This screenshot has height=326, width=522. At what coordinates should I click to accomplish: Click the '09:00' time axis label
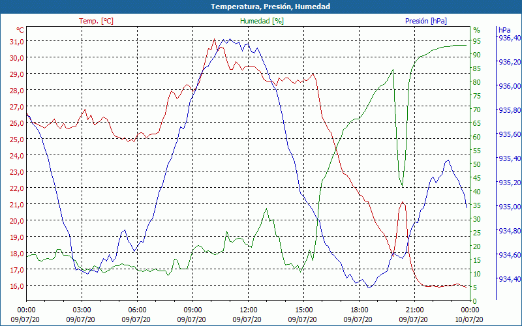coord(192,310)
